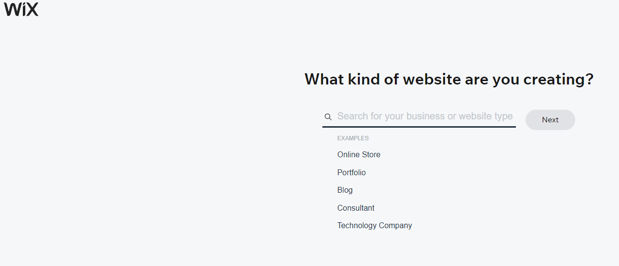Click the magnifying glass search icon
The width and height of the screenshot is (619, 266).
coord(328,116)
